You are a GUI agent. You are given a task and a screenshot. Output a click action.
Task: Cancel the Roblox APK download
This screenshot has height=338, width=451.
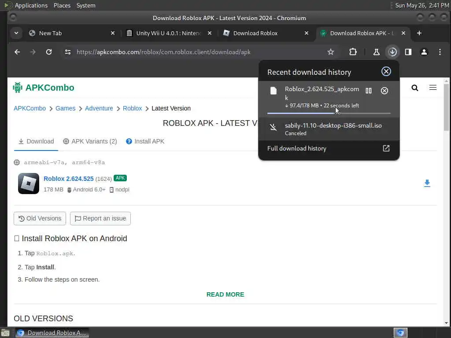click(x=384, y=91)
